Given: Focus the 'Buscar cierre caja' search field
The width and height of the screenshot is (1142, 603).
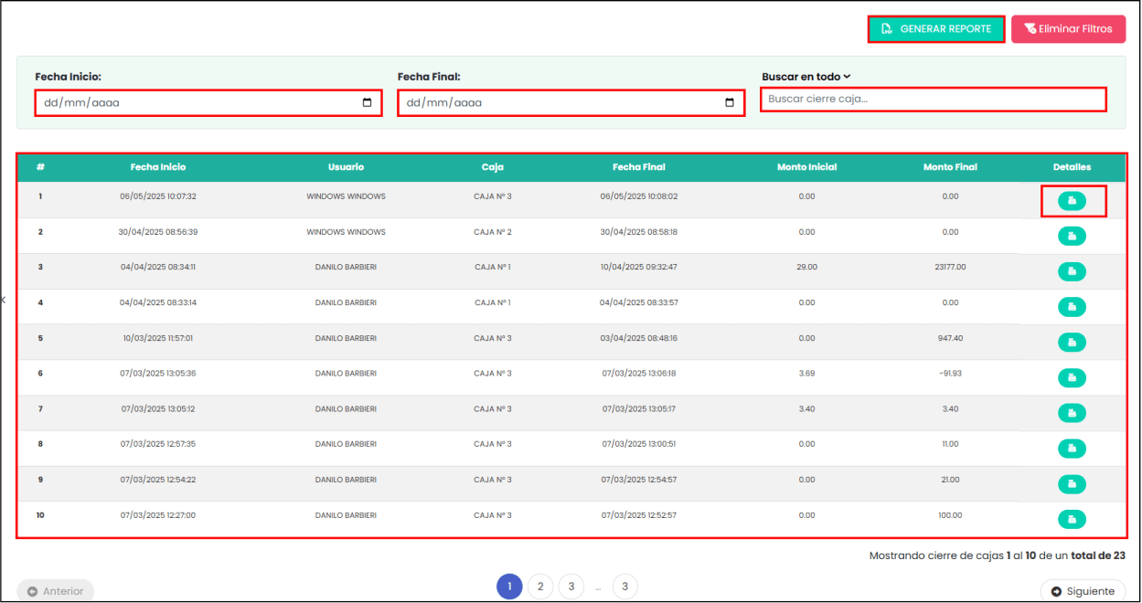Looking at the screenshot, I should [933, 99].
